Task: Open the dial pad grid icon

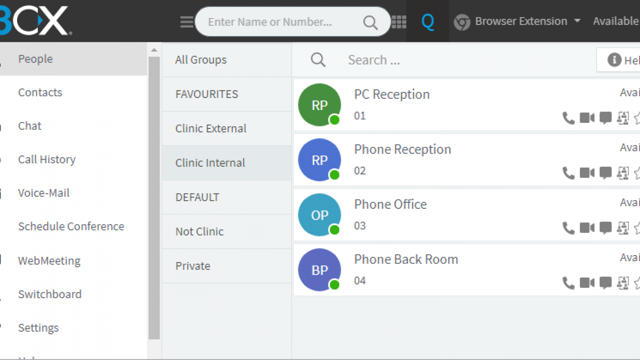Action: coord(399,22)
